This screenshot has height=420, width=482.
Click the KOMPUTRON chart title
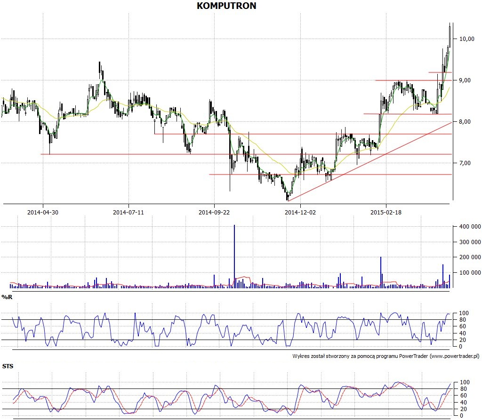(226, 6)
